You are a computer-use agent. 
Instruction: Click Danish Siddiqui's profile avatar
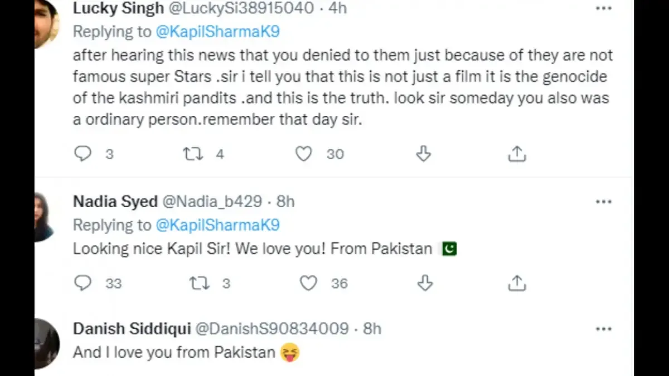(x=47, y=344)
